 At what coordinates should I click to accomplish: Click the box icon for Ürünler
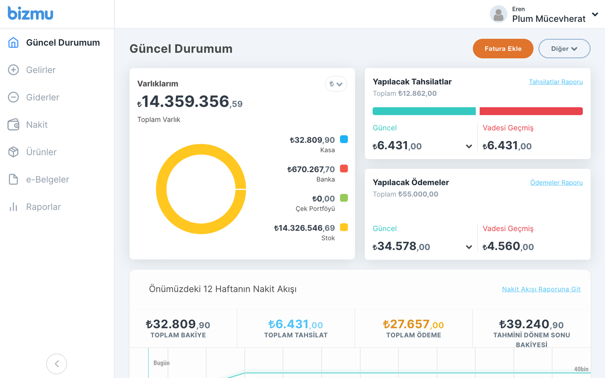[x=13, y=152]
